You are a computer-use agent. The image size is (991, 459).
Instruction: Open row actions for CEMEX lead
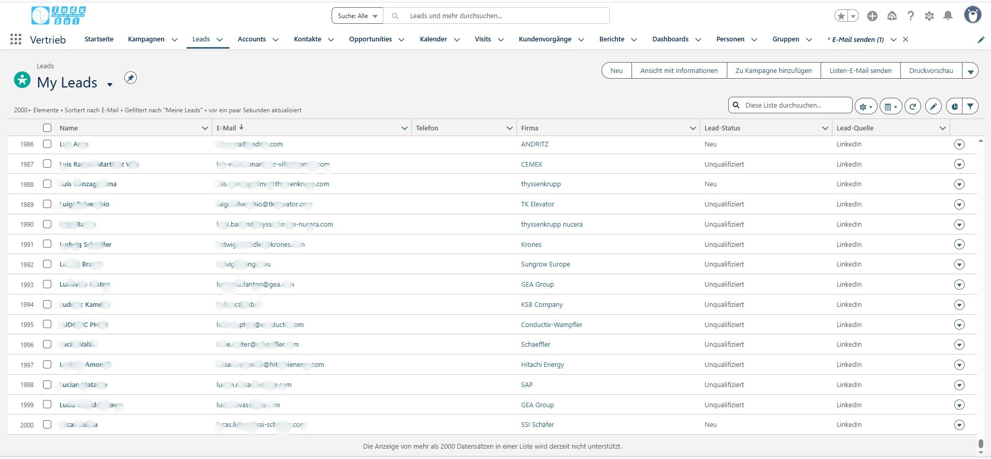point(959,165)
